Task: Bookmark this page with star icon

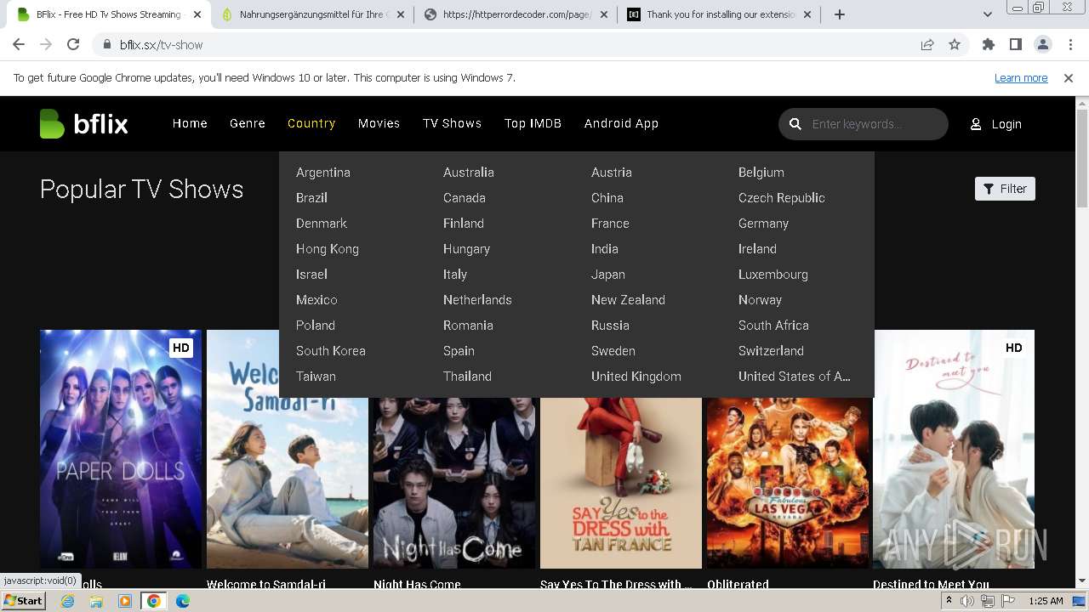Action: coord(955,45)
